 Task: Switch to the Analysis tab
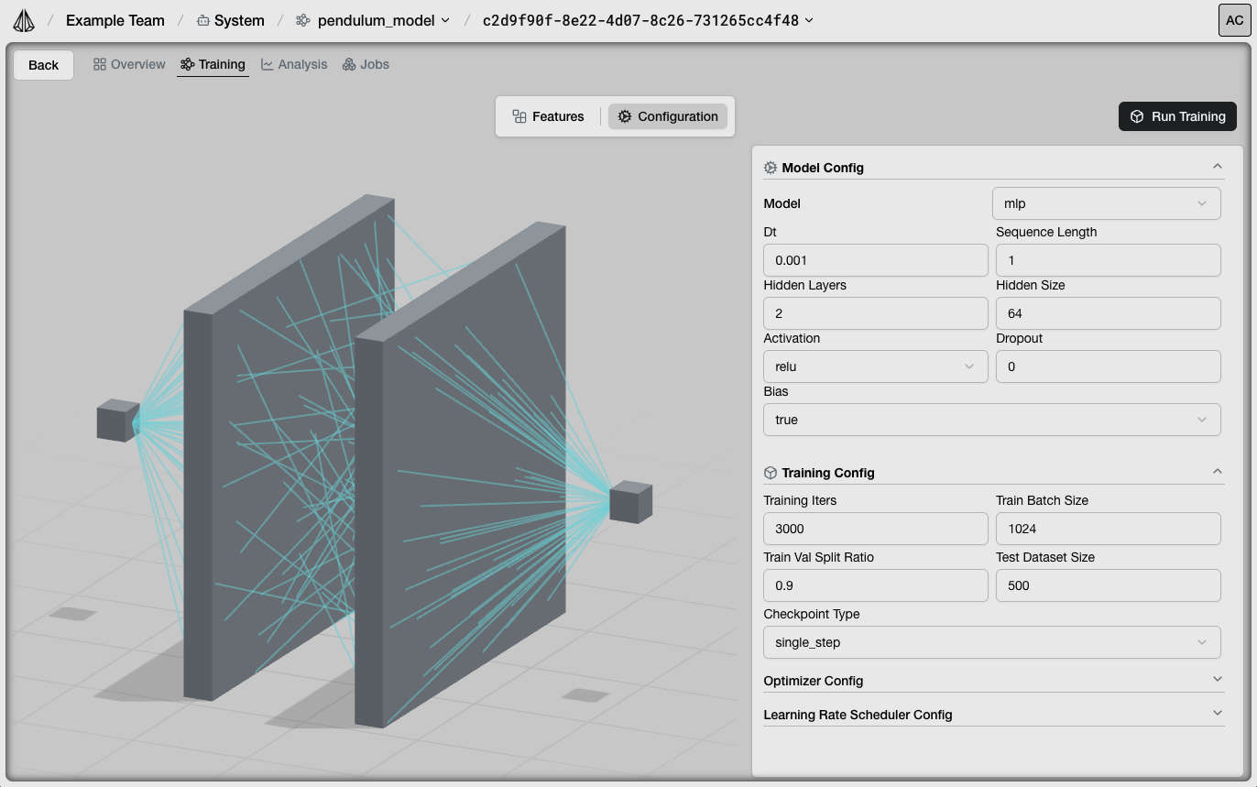tap(303, 64)
